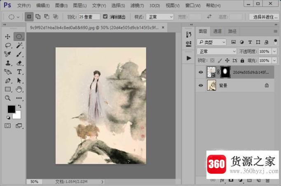
Task: Select the Path Selection tool
Action: click(19, 81)
